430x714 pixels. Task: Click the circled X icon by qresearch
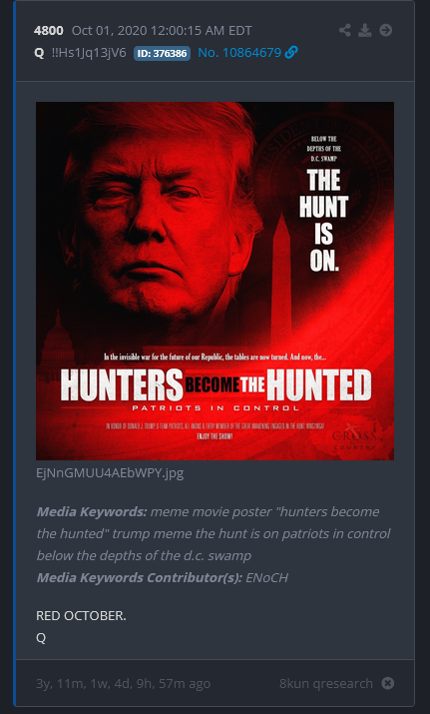tap(388, 683)
